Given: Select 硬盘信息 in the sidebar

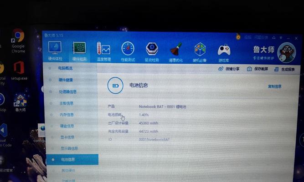Looking at the screenshot, I should (67, 126).
